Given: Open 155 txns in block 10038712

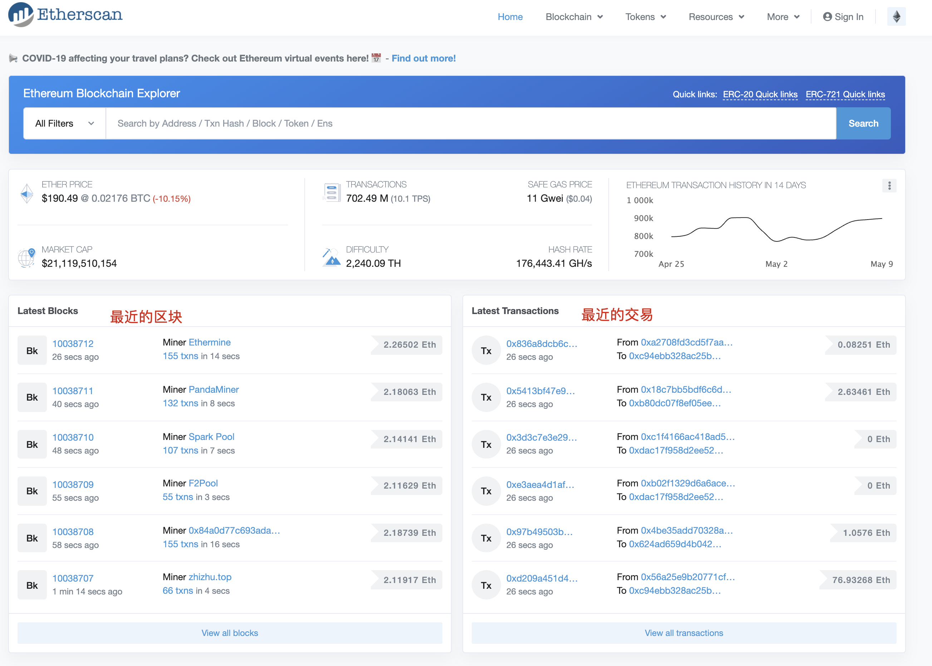Looking at the screenshot, I should [x=180, y=356].
